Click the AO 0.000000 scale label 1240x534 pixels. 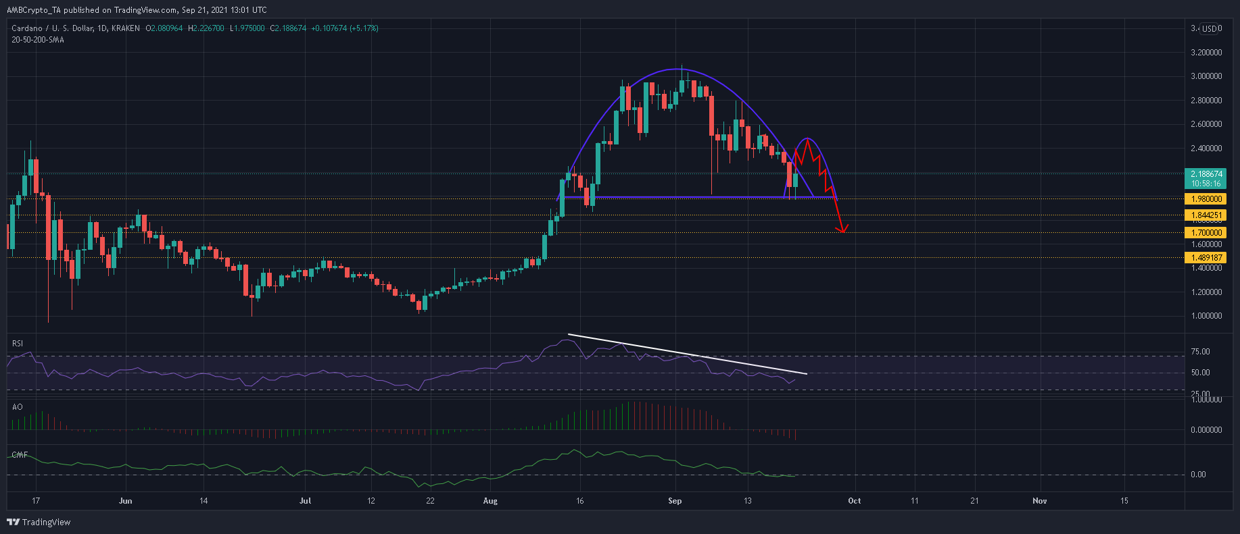click(1206, 430)
